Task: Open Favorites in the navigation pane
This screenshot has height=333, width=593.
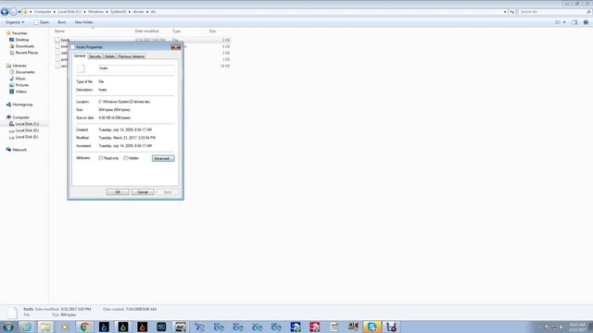Action: (x=19, y=33)
